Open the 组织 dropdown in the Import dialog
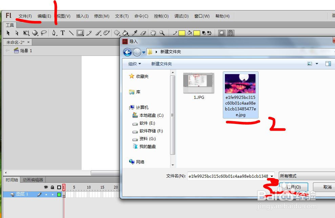Screen dimensions: 335x218 (x=133, y=64)
